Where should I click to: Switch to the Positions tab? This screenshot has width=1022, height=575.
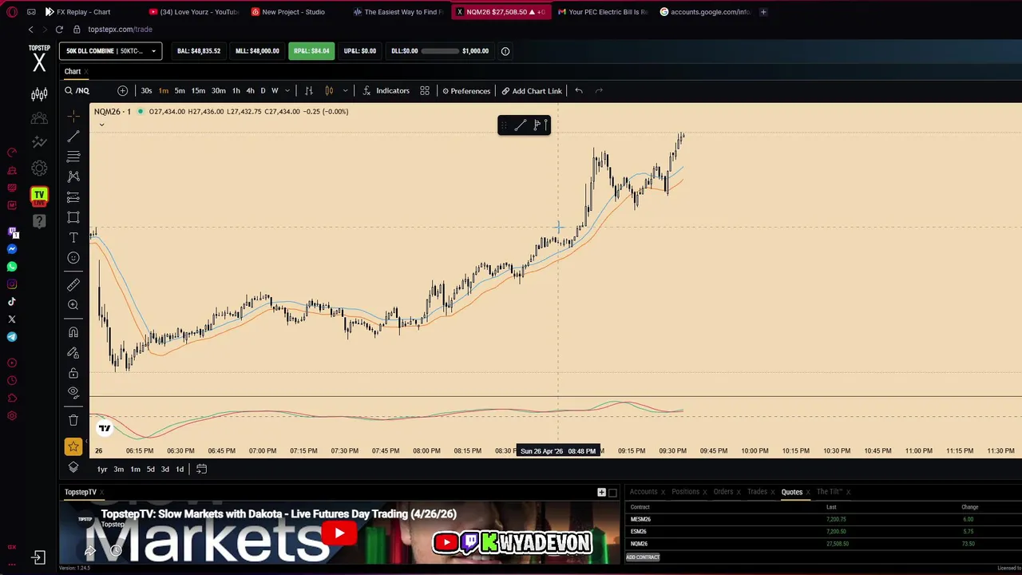pos(685,492)
